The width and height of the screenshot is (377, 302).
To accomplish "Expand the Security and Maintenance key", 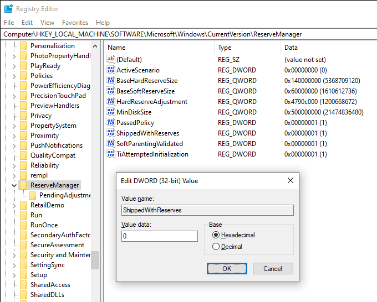I will (14, 256).
